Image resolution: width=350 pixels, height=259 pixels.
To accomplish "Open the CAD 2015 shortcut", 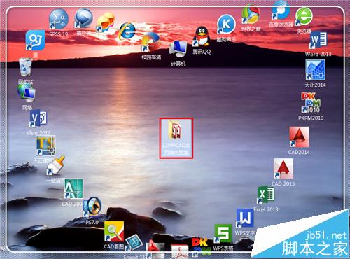I will 283,169.
